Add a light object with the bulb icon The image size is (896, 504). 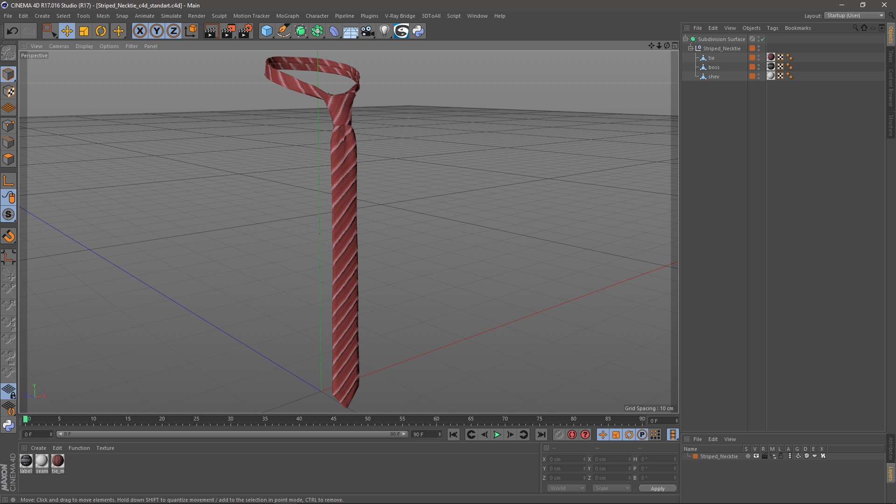coord(384,31)
